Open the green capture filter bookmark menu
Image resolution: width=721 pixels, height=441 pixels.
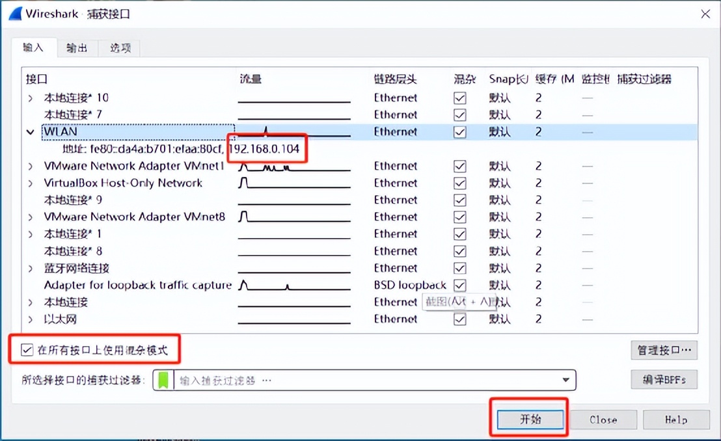pos(163,380)
